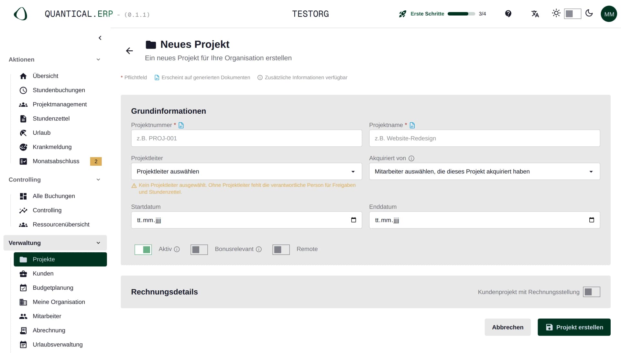Click the document icon beside Projektnummer label
The width and height of the screenshot is (621, 353).
click(181, 125)
